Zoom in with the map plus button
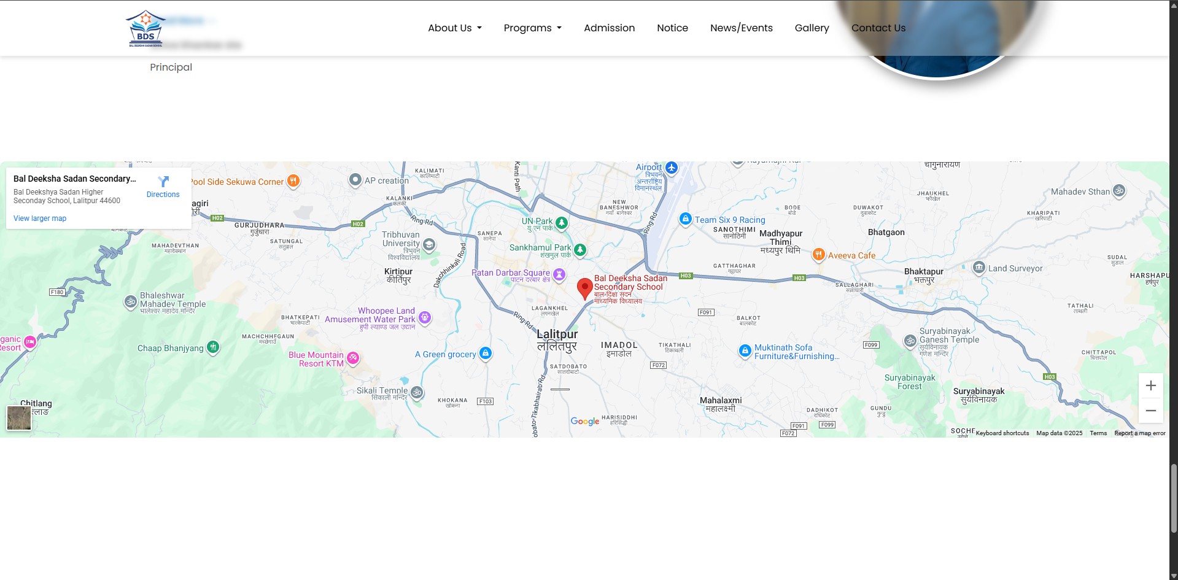Viewport: 1178px width, 580px height. pos(1150,385)
